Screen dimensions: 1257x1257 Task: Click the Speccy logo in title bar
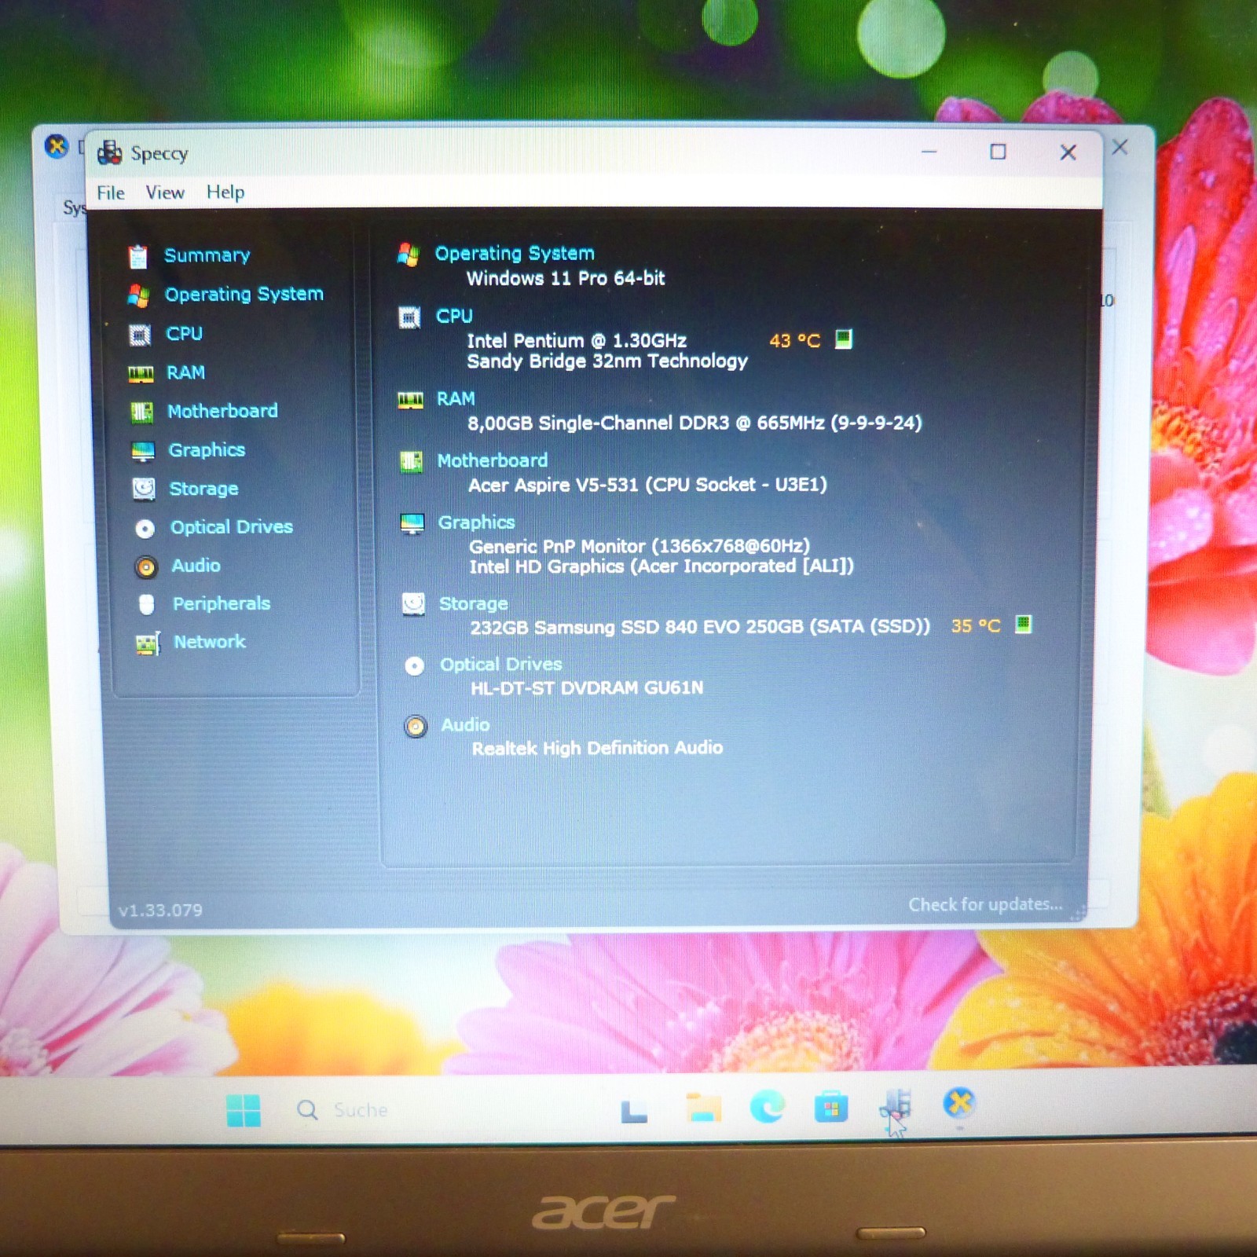pos(110,153)
